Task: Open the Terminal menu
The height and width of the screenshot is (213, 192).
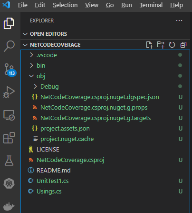Action: coord(151,5)
